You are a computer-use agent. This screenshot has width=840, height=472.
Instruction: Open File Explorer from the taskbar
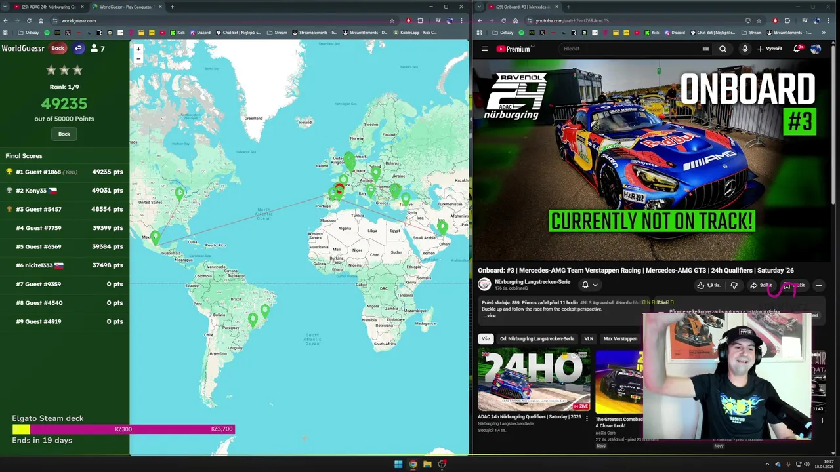click(x=427, y=464)
